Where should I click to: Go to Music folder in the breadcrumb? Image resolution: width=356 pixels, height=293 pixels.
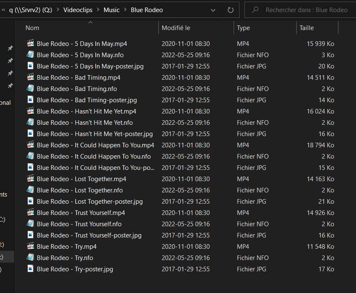point(112,10)
